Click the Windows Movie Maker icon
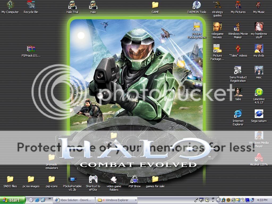272x204 pixels. click(238, 27)
